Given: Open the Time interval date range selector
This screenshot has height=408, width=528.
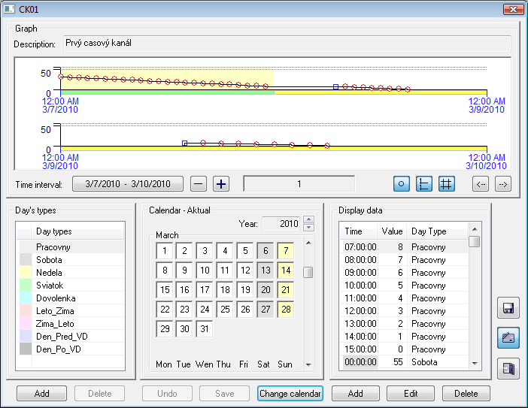Looking at the screenshot, I should [x=128, y=184].
